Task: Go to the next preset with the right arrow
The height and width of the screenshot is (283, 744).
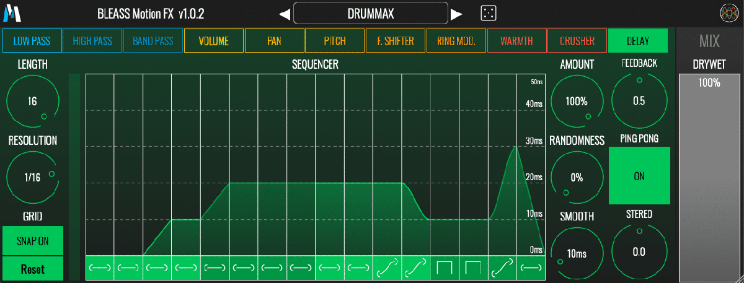Action: pos(456,14)
